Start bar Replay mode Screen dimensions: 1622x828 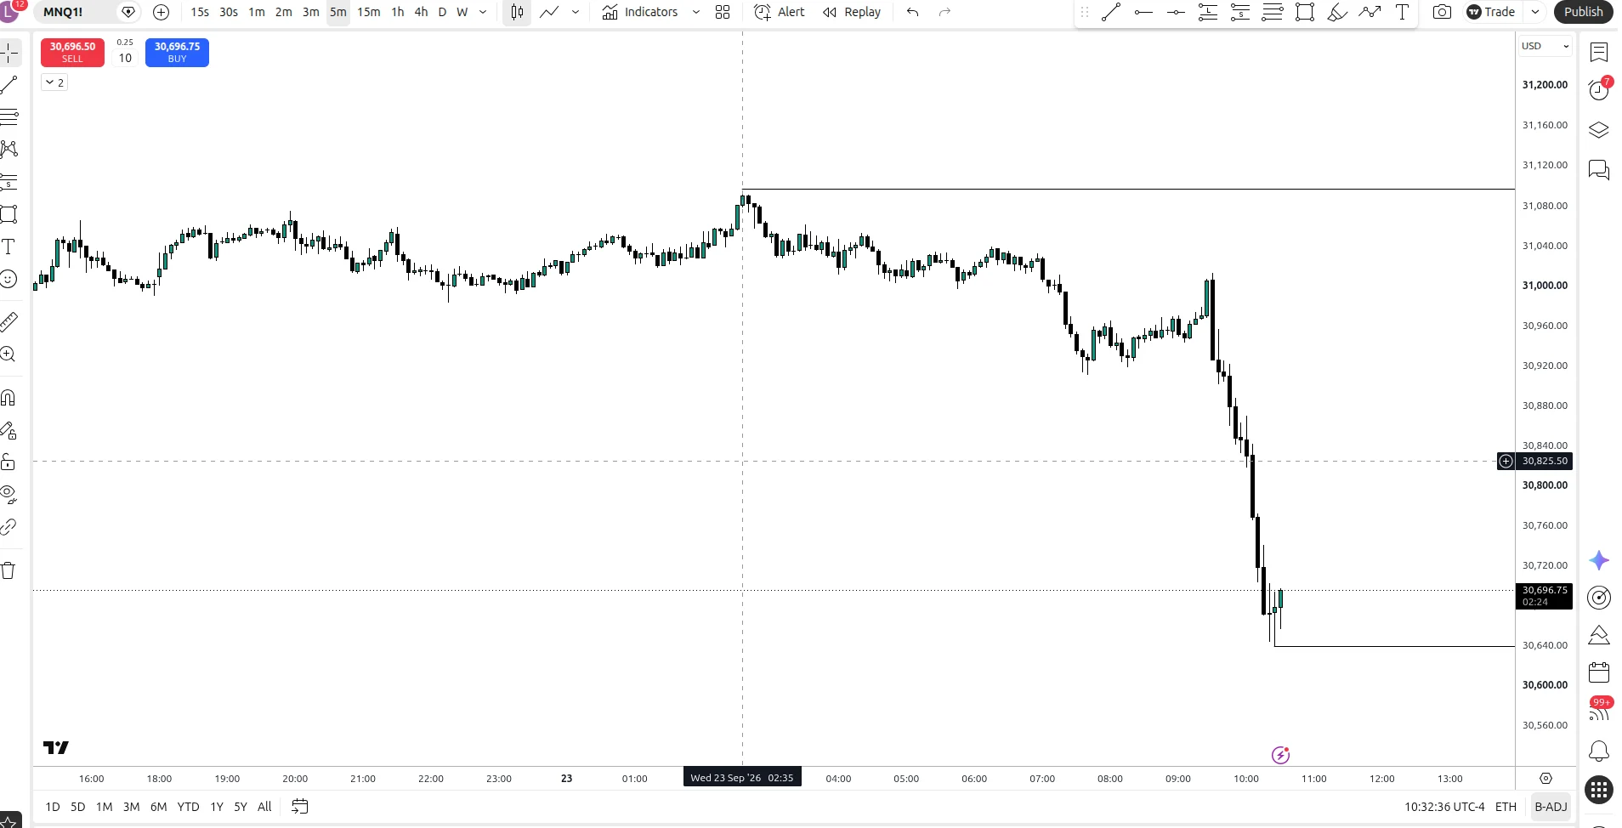[852, 12]
